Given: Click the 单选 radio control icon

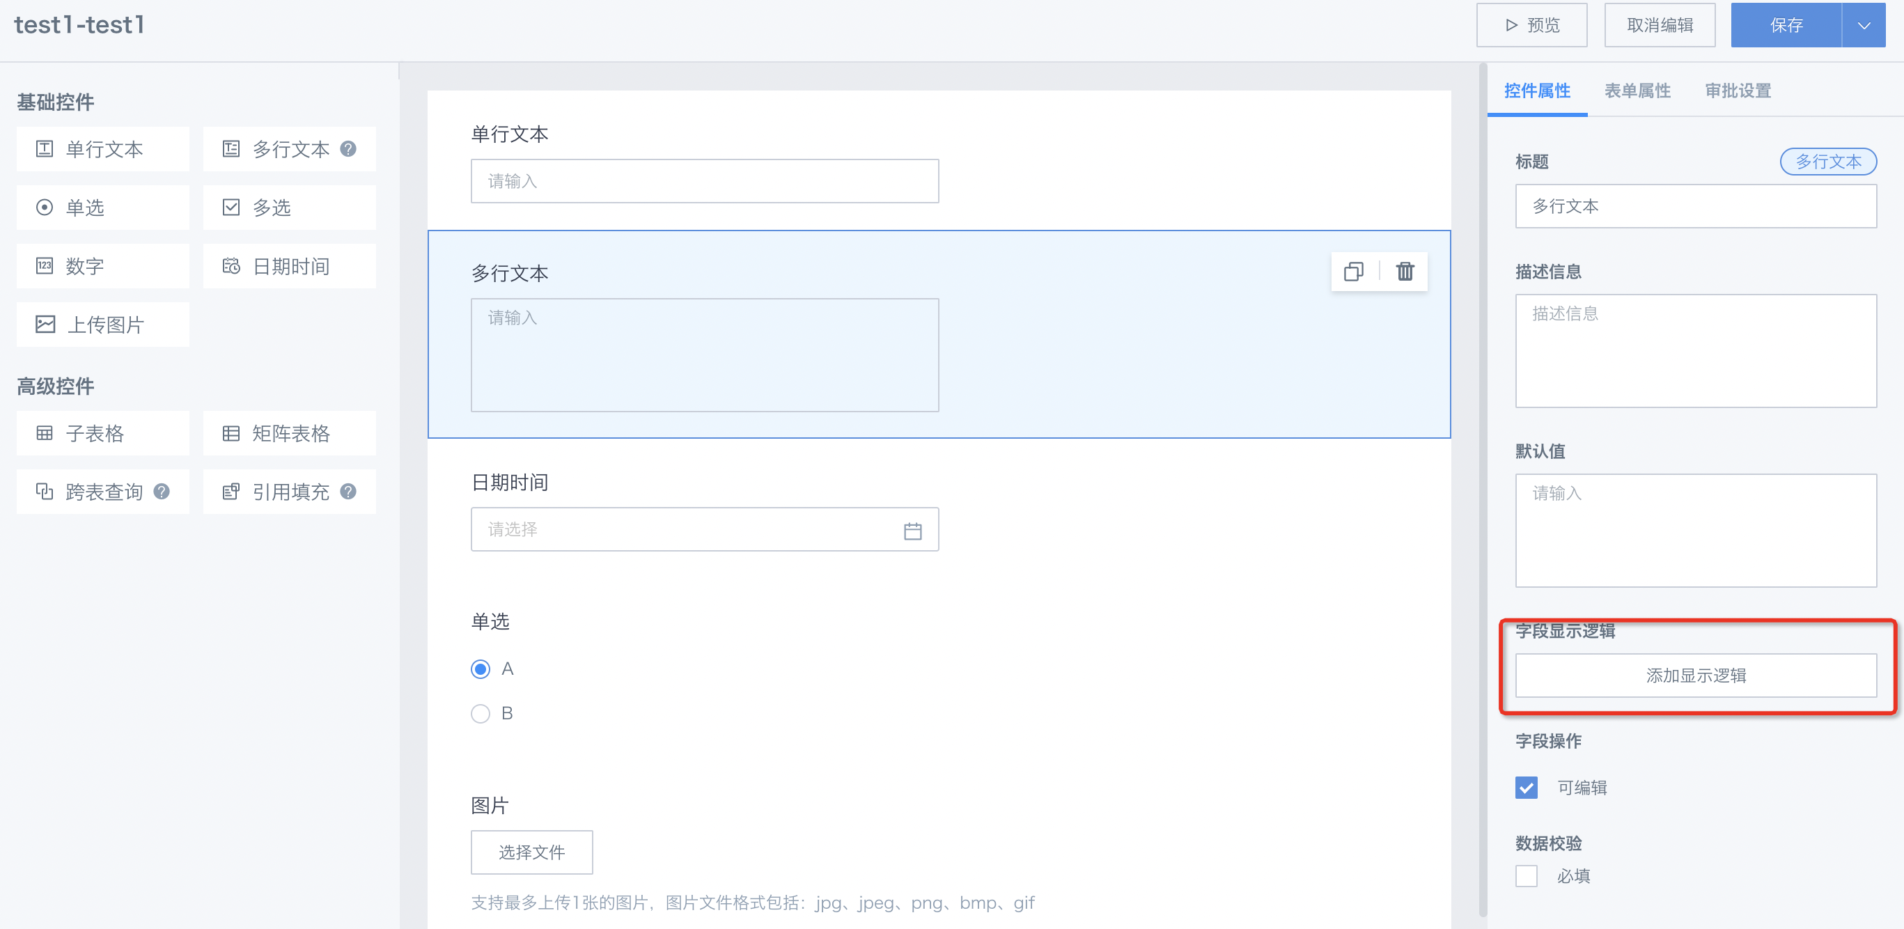Looking at the screenshot, I should coord(45,207).
